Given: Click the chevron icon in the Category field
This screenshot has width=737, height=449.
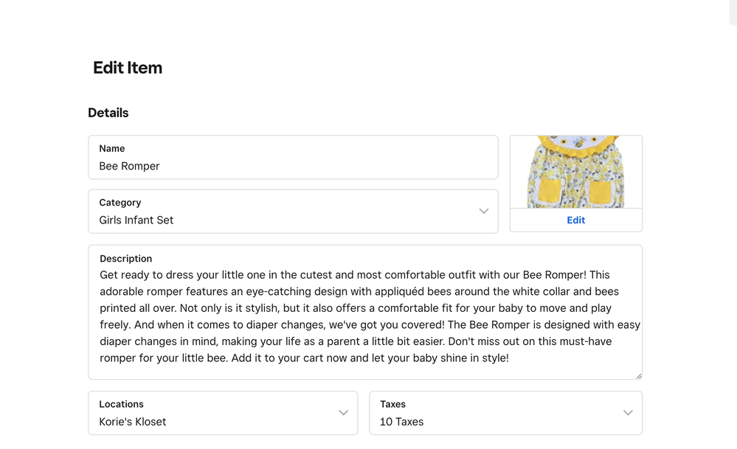Looking at the screenshot, I should tap(484, 211).
